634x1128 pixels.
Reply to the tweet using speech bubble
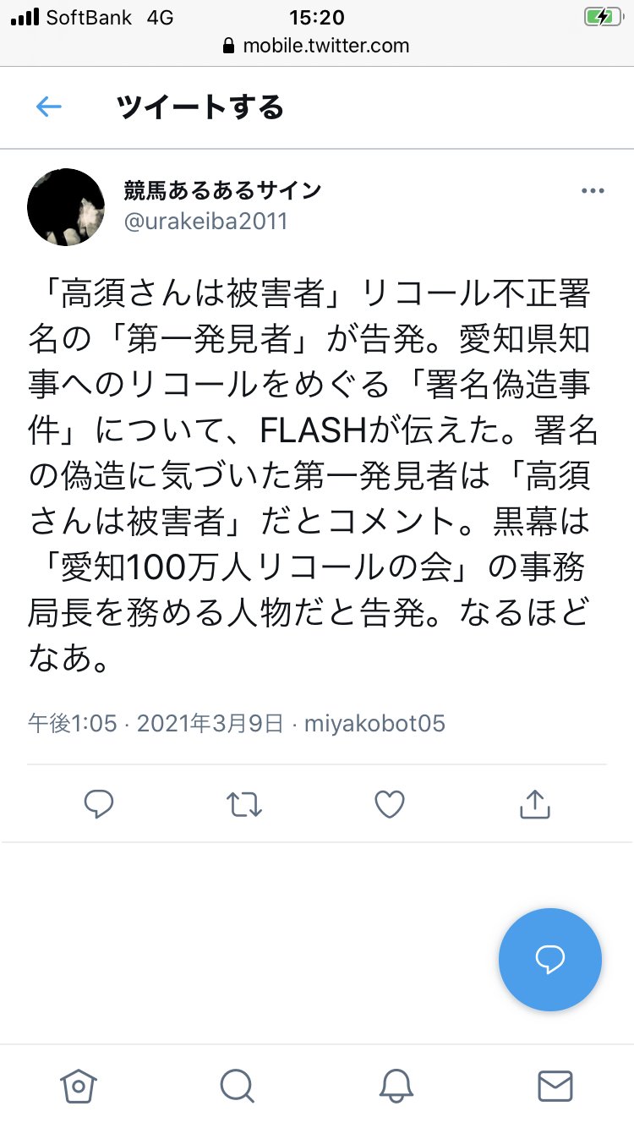[99, 804]
